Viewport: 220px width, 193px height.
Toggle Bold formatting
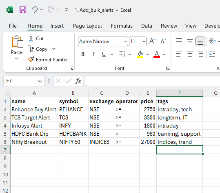pyautogui.click(x=83, y=54)
